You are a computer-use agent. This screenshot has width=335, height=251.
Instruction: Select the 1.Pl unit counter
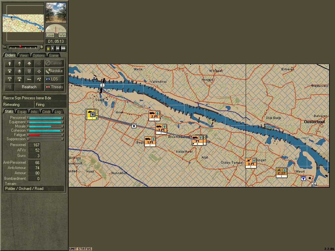(x=150, y=142)
